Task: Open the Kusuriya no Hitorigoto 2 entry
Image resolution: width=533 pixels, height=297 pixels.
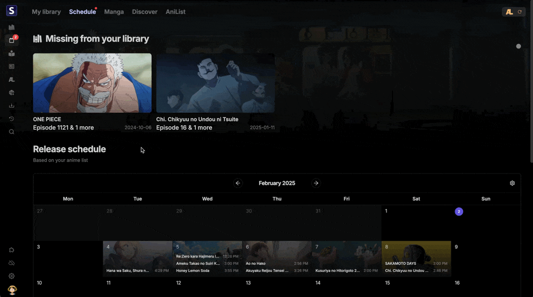Action: click(346, 271)
